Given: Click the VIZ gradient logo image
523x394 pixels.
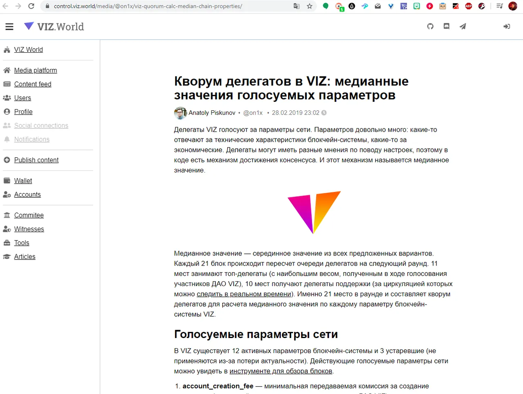Looking at the screenshot, I should (x=314, y=212).
